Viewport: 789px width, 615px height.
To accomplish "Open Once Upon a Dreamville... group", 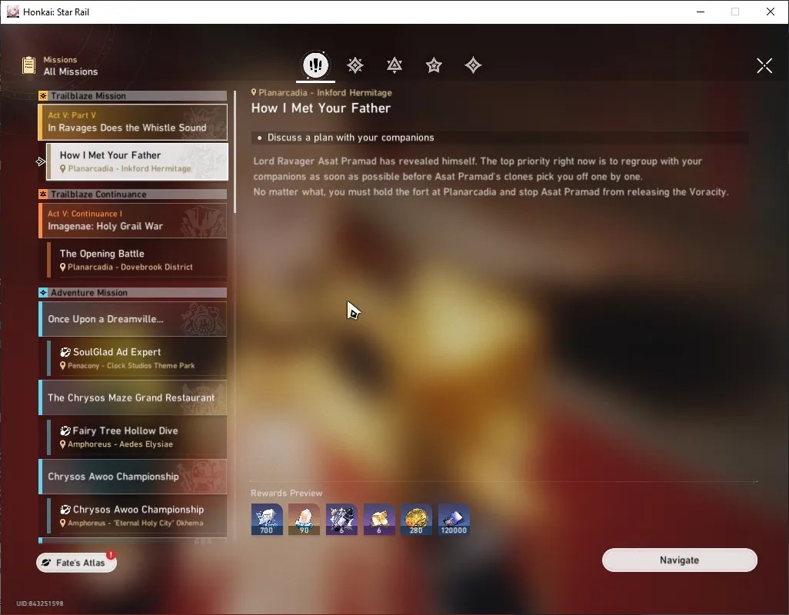I will point(133,319).
